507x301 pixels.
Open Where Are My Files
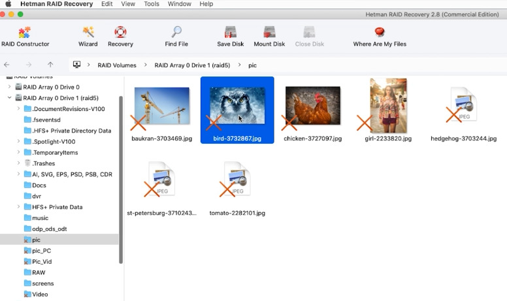coord(380,37)
